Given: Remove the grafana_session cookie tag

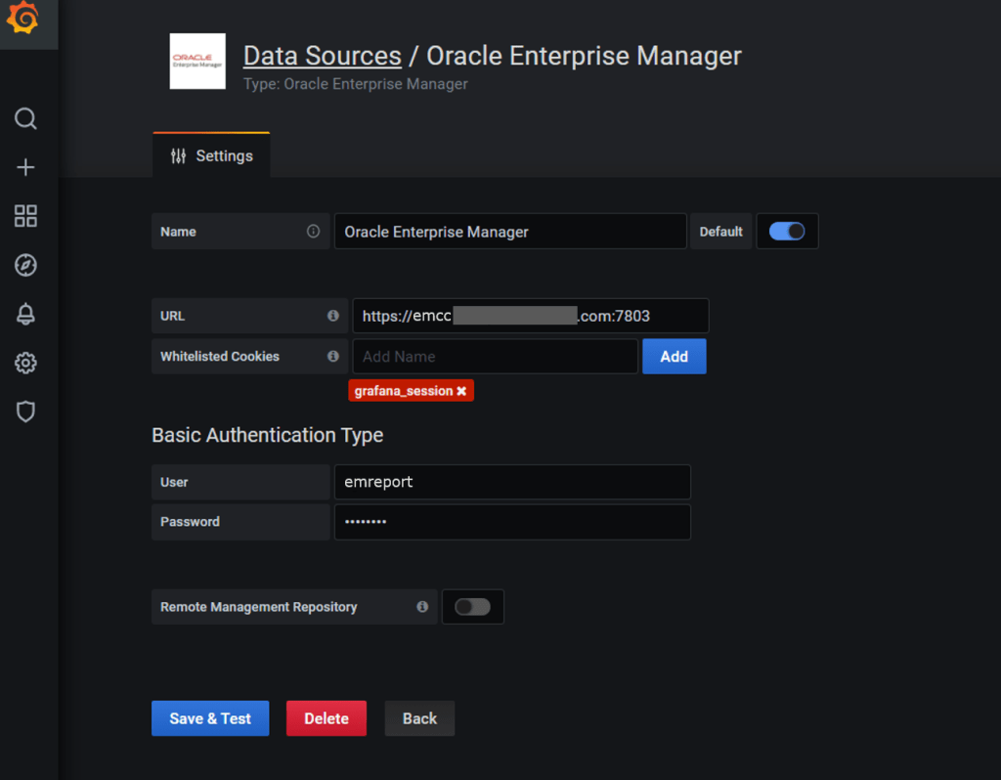Looking at the screenshot, I should coord(461,391).
